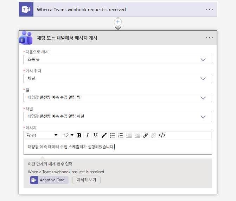Click the 채팅 또는 채널에서 메시지 게시 header title
Screen dimensions: 236x201
tap(67, 38)
